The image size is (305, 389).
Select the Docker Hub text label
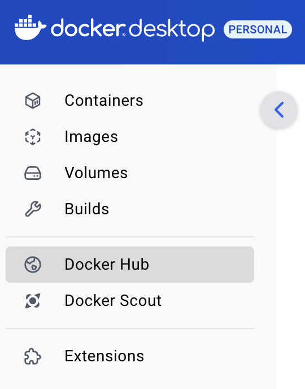[107, 264]
